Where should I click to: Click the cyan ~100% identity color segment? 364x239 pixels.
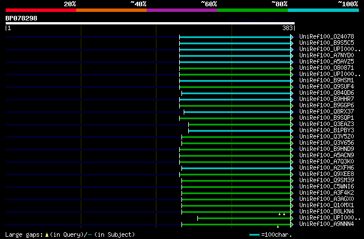324,10
